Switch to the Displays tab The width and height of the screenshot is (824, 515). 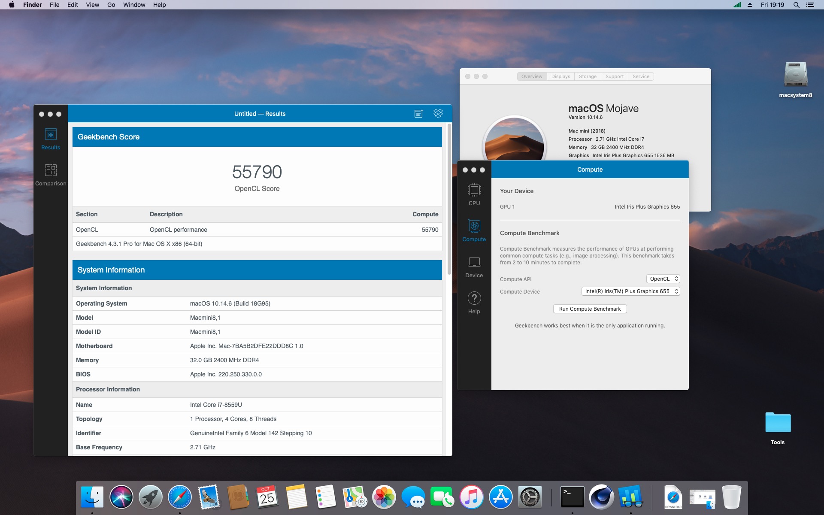tap(560, 76)
